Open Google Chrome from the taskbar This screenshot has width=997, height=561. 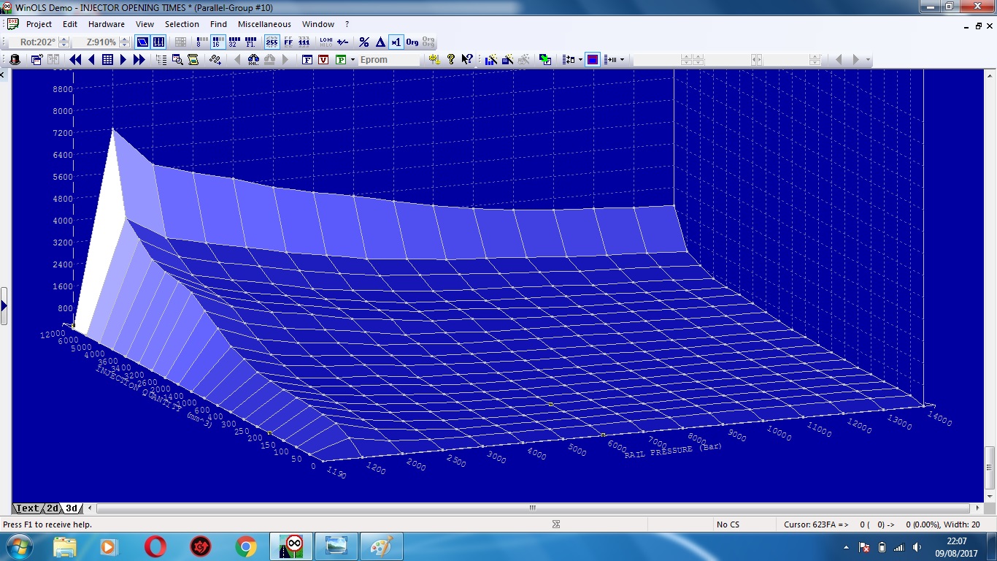(246, 546)
